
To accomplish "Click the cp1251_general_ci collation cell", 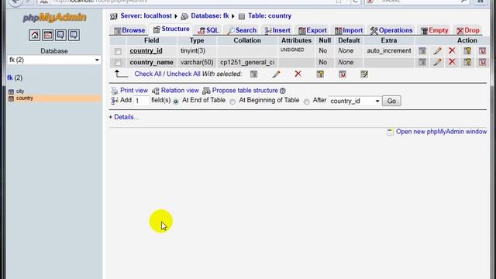I will pyautogui.click(x=247, y=62).
